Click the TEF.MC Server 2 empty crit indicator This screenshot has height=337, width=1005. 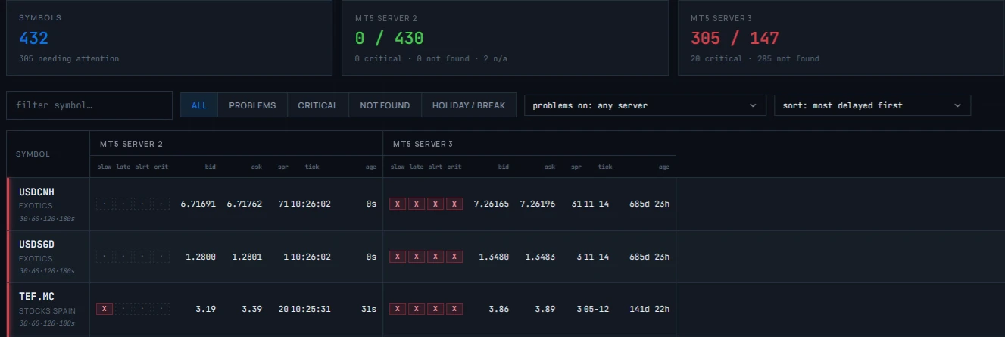coord(161,309)
